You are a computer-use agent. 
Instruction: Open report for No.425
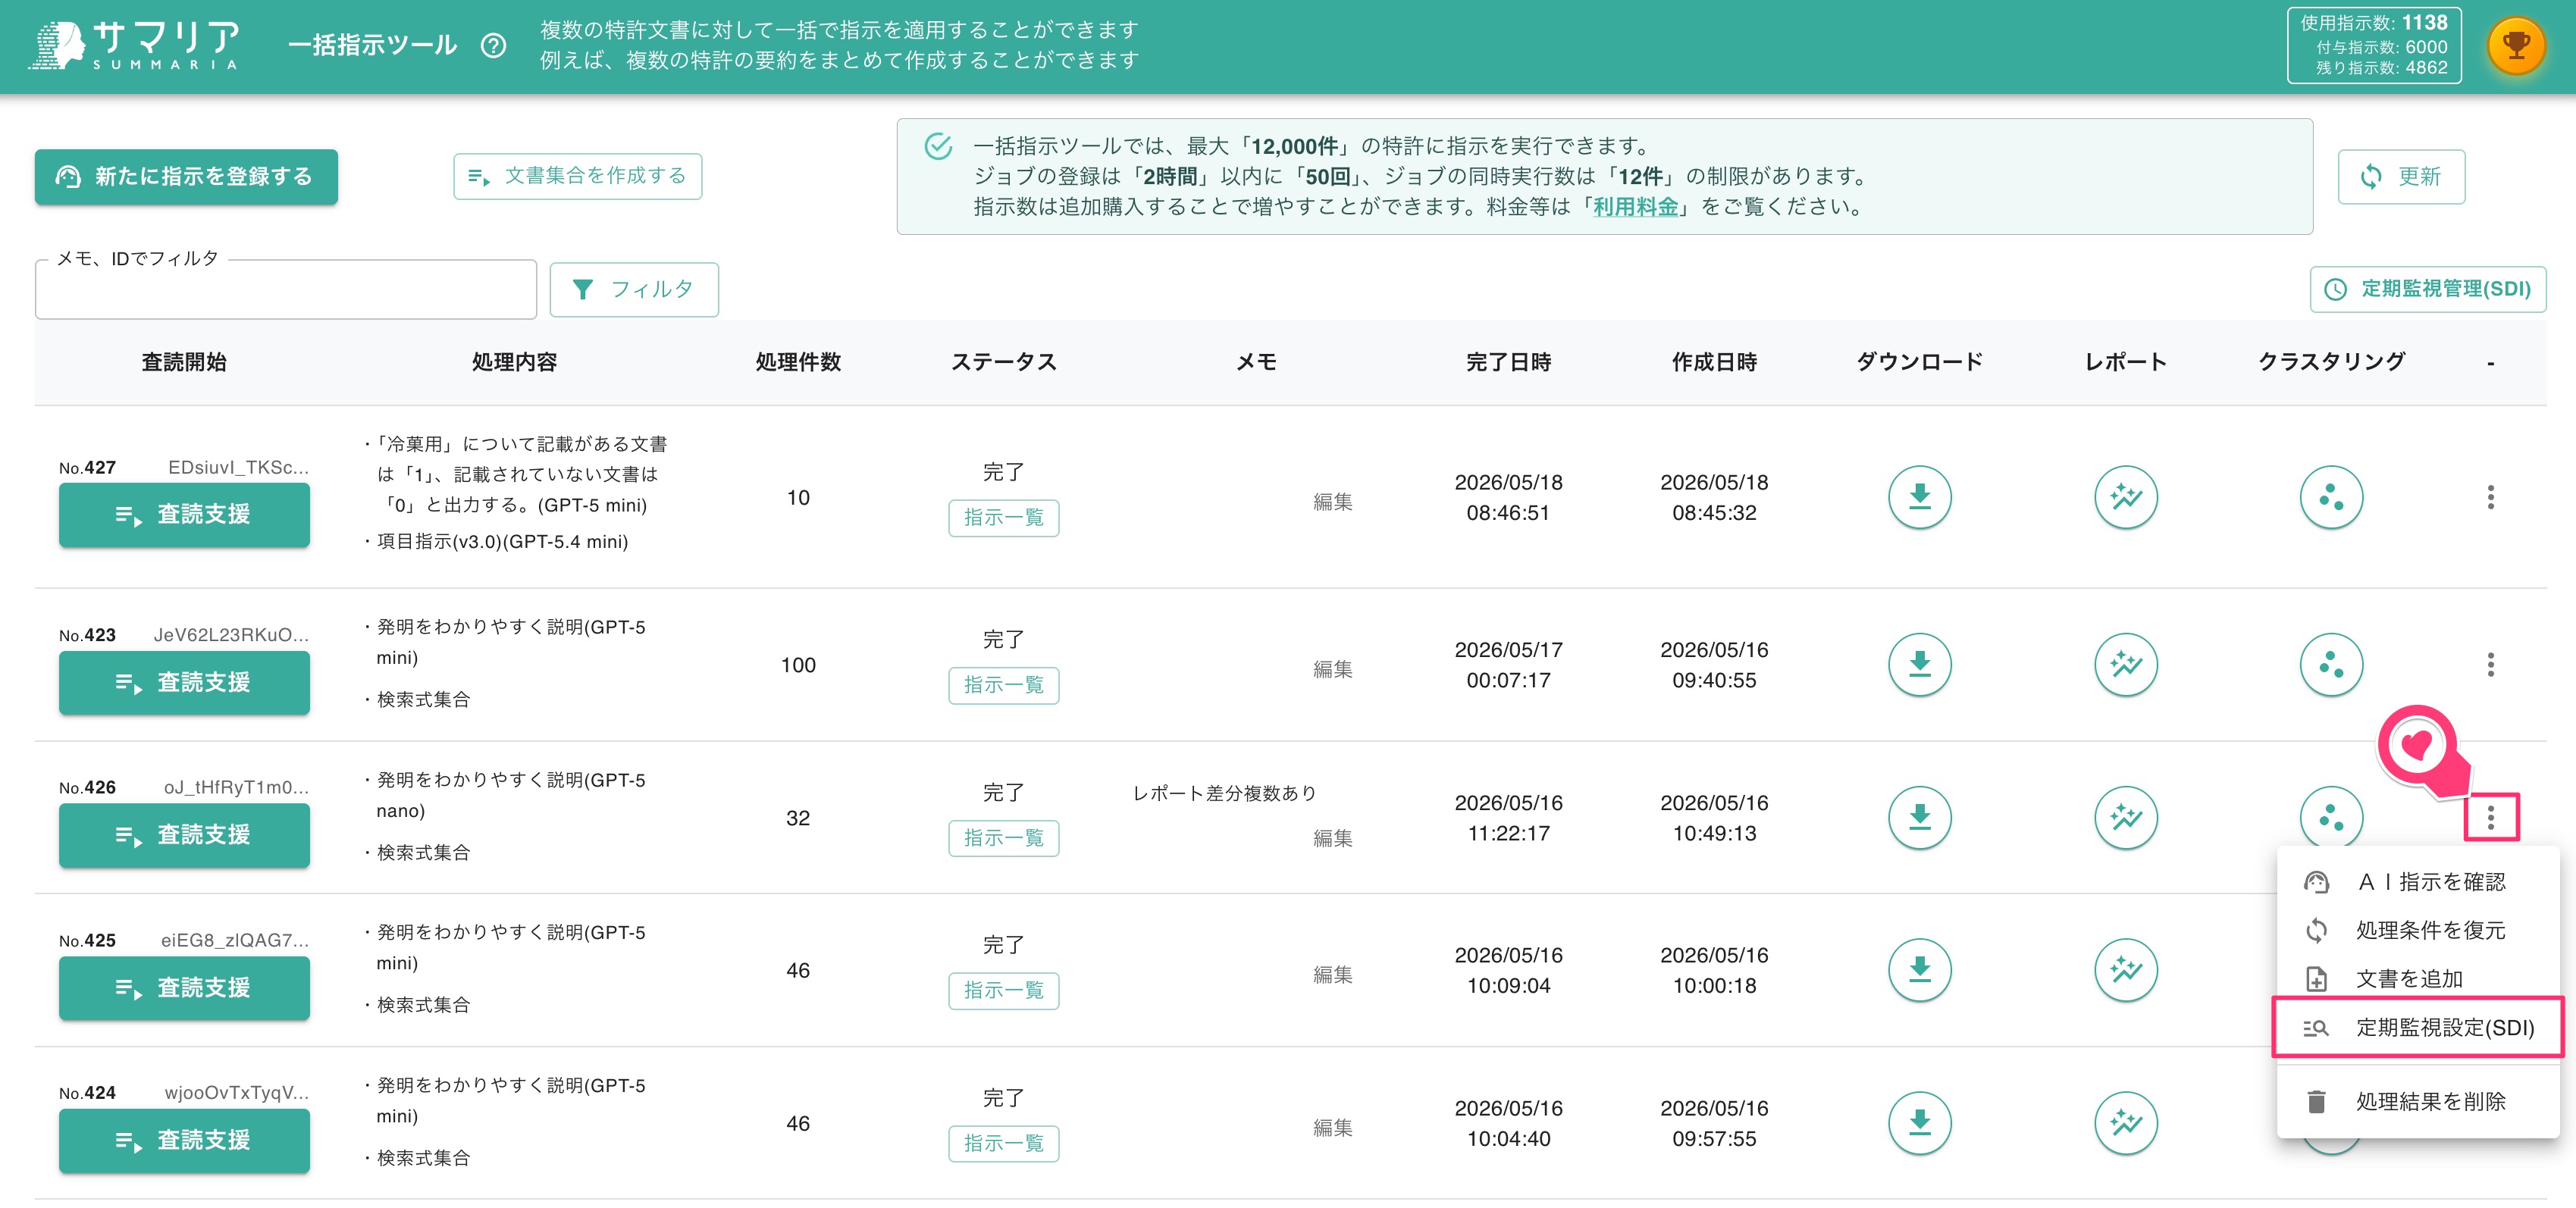point(2125,970)
